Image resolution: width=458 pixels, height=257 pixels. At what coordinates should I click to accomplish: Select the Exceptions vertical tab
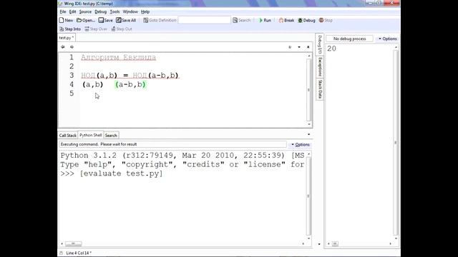click(320, 66)
